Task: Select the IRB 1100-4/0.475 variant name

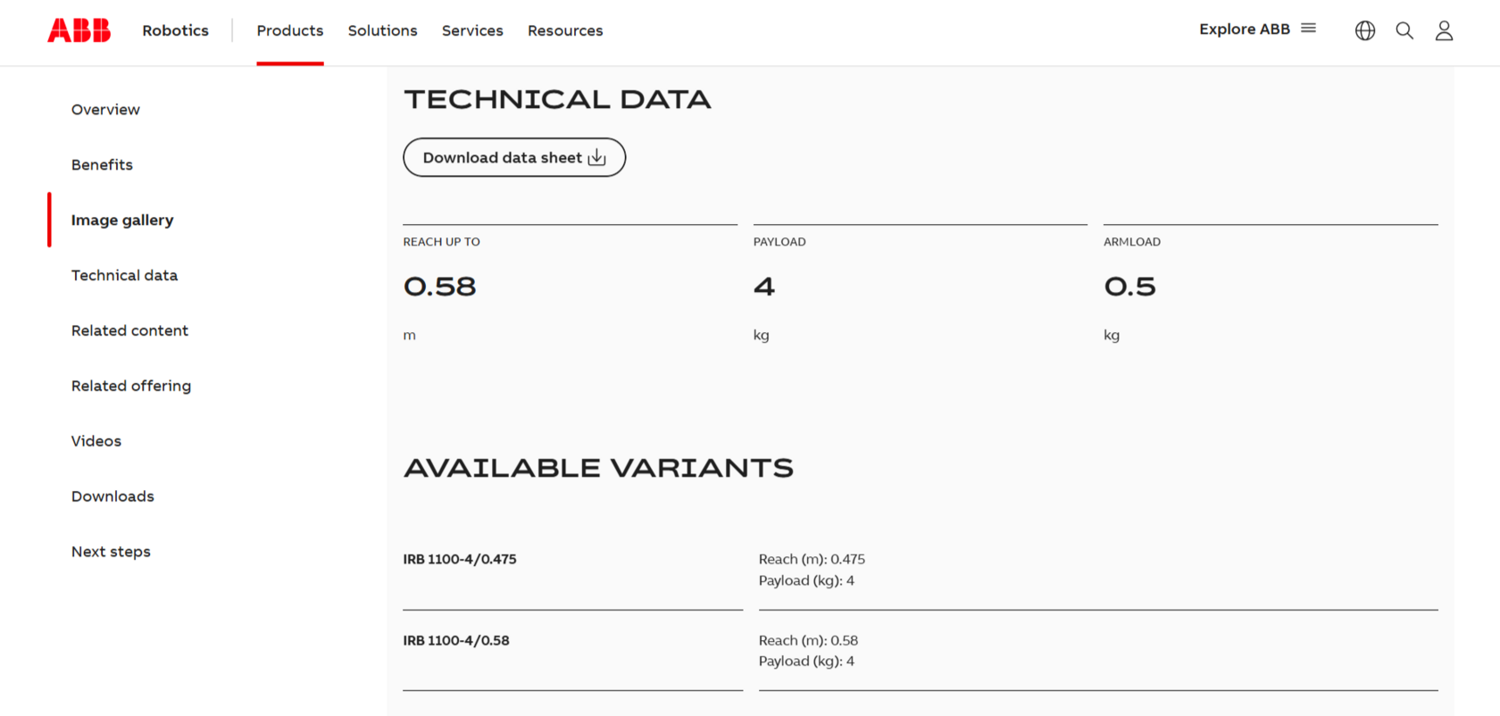Action: click(460, 560)
